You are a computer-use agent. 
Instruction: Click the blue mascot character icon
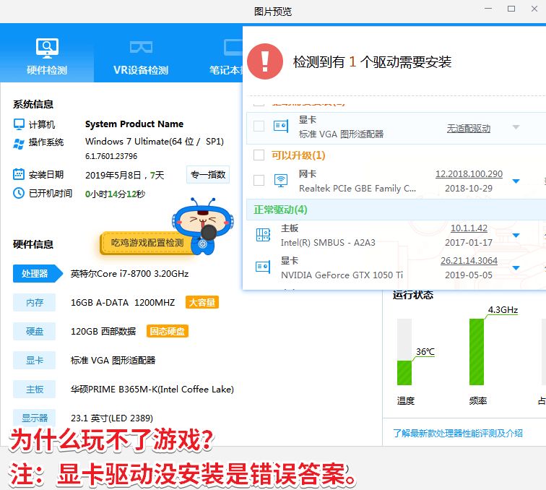point(203,226)
